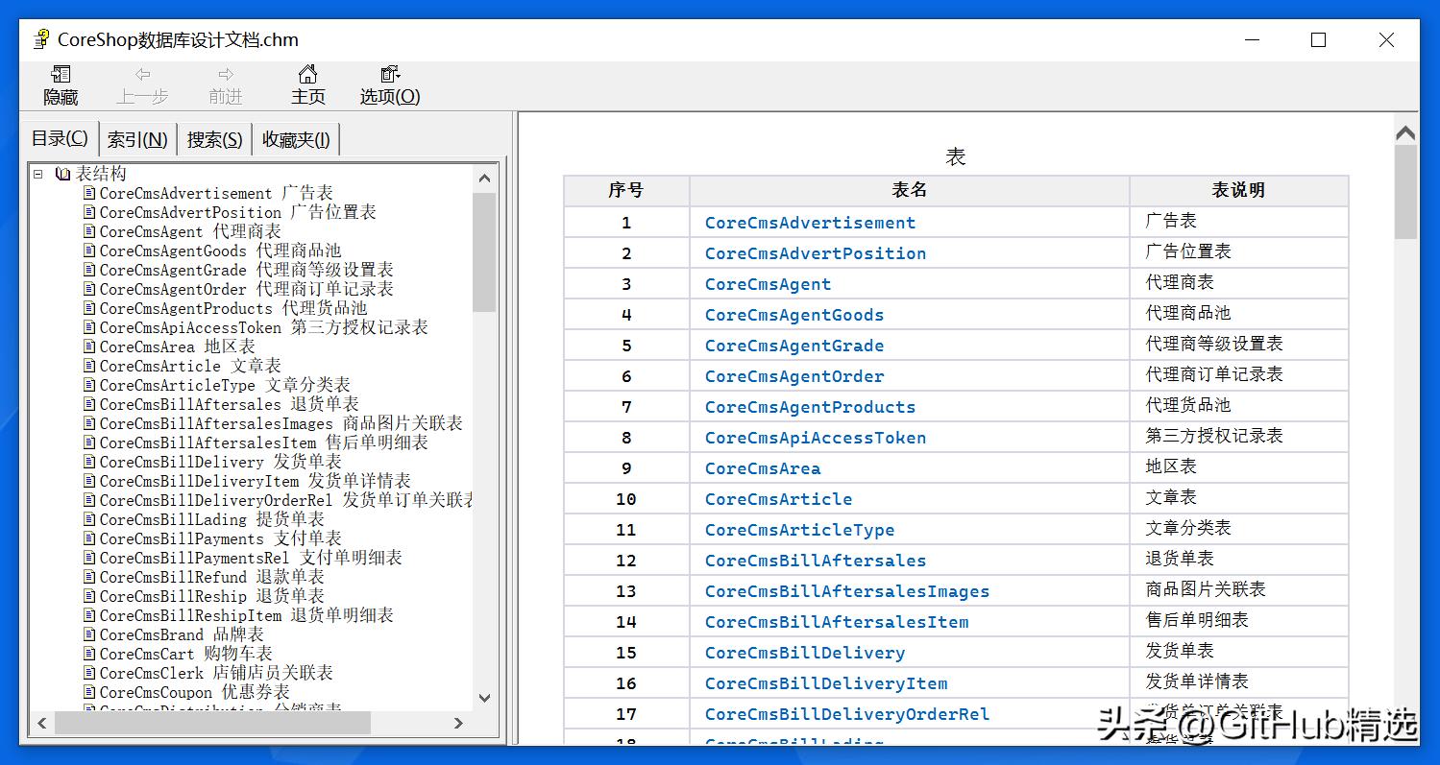The image size is (1440, 765).
Task: Switch to the 索引(N) tab
Action: pos(137,139)
